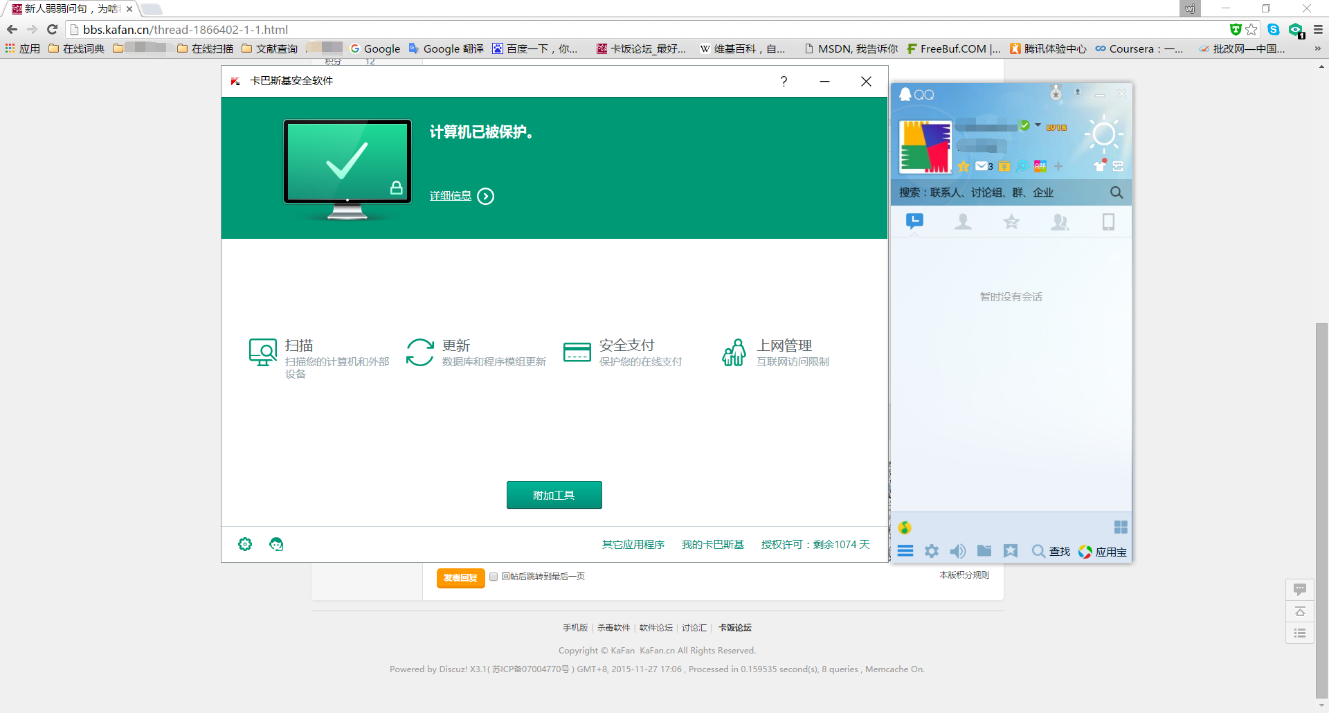Open QQ level LV16 badge

point(1056,127)
